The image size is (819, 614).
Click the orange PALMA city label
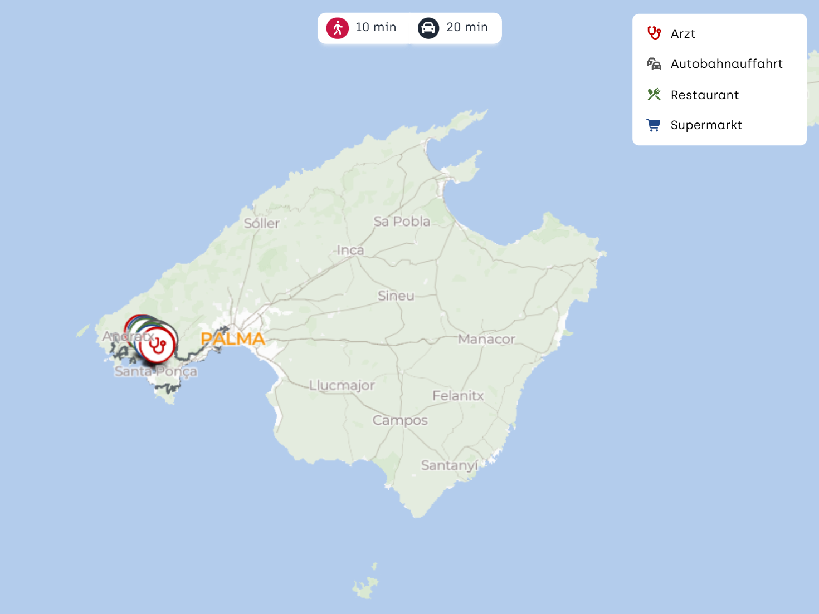pos(233,338)
